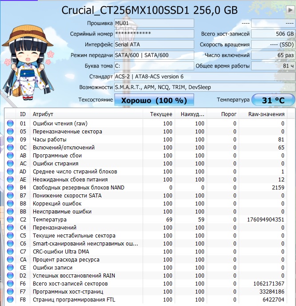This screenshot has height=306, width=296.
Task: Click the status orb beside CRC-ошибки Ultra DMA
Action: 10,251
